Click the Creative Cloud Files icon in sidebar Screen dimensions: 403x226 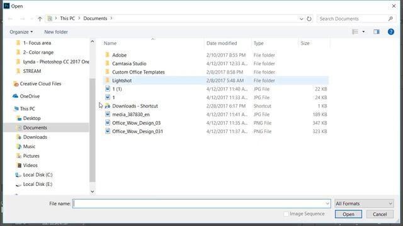pyautogui.click(x=16, y=83)
